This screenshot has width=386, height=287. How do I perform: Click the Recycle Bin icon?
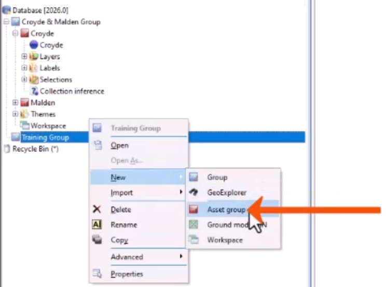7,149
